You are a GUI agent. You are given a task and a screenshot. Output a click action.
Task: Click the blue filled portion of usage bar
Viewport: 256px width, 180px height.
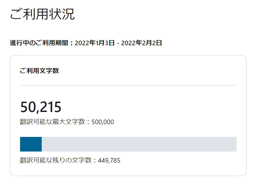click(31, 144)
